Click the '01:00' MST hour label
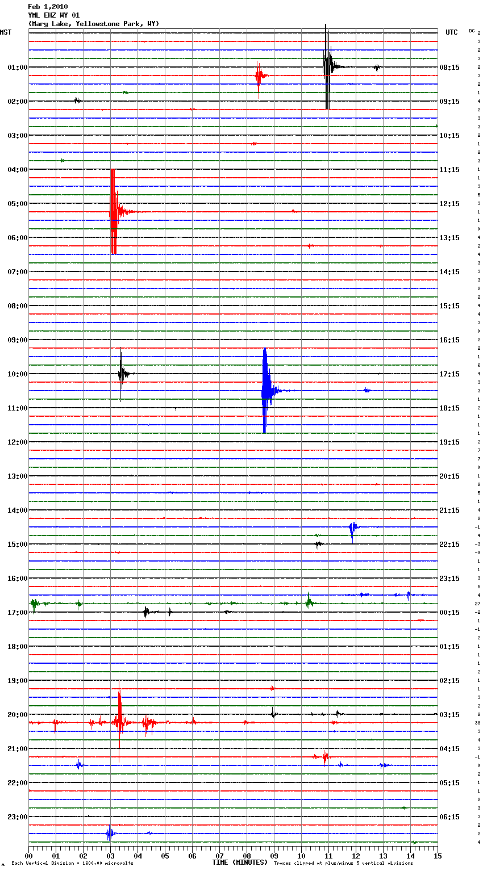The image size is (483, 871). click(17, 67)
